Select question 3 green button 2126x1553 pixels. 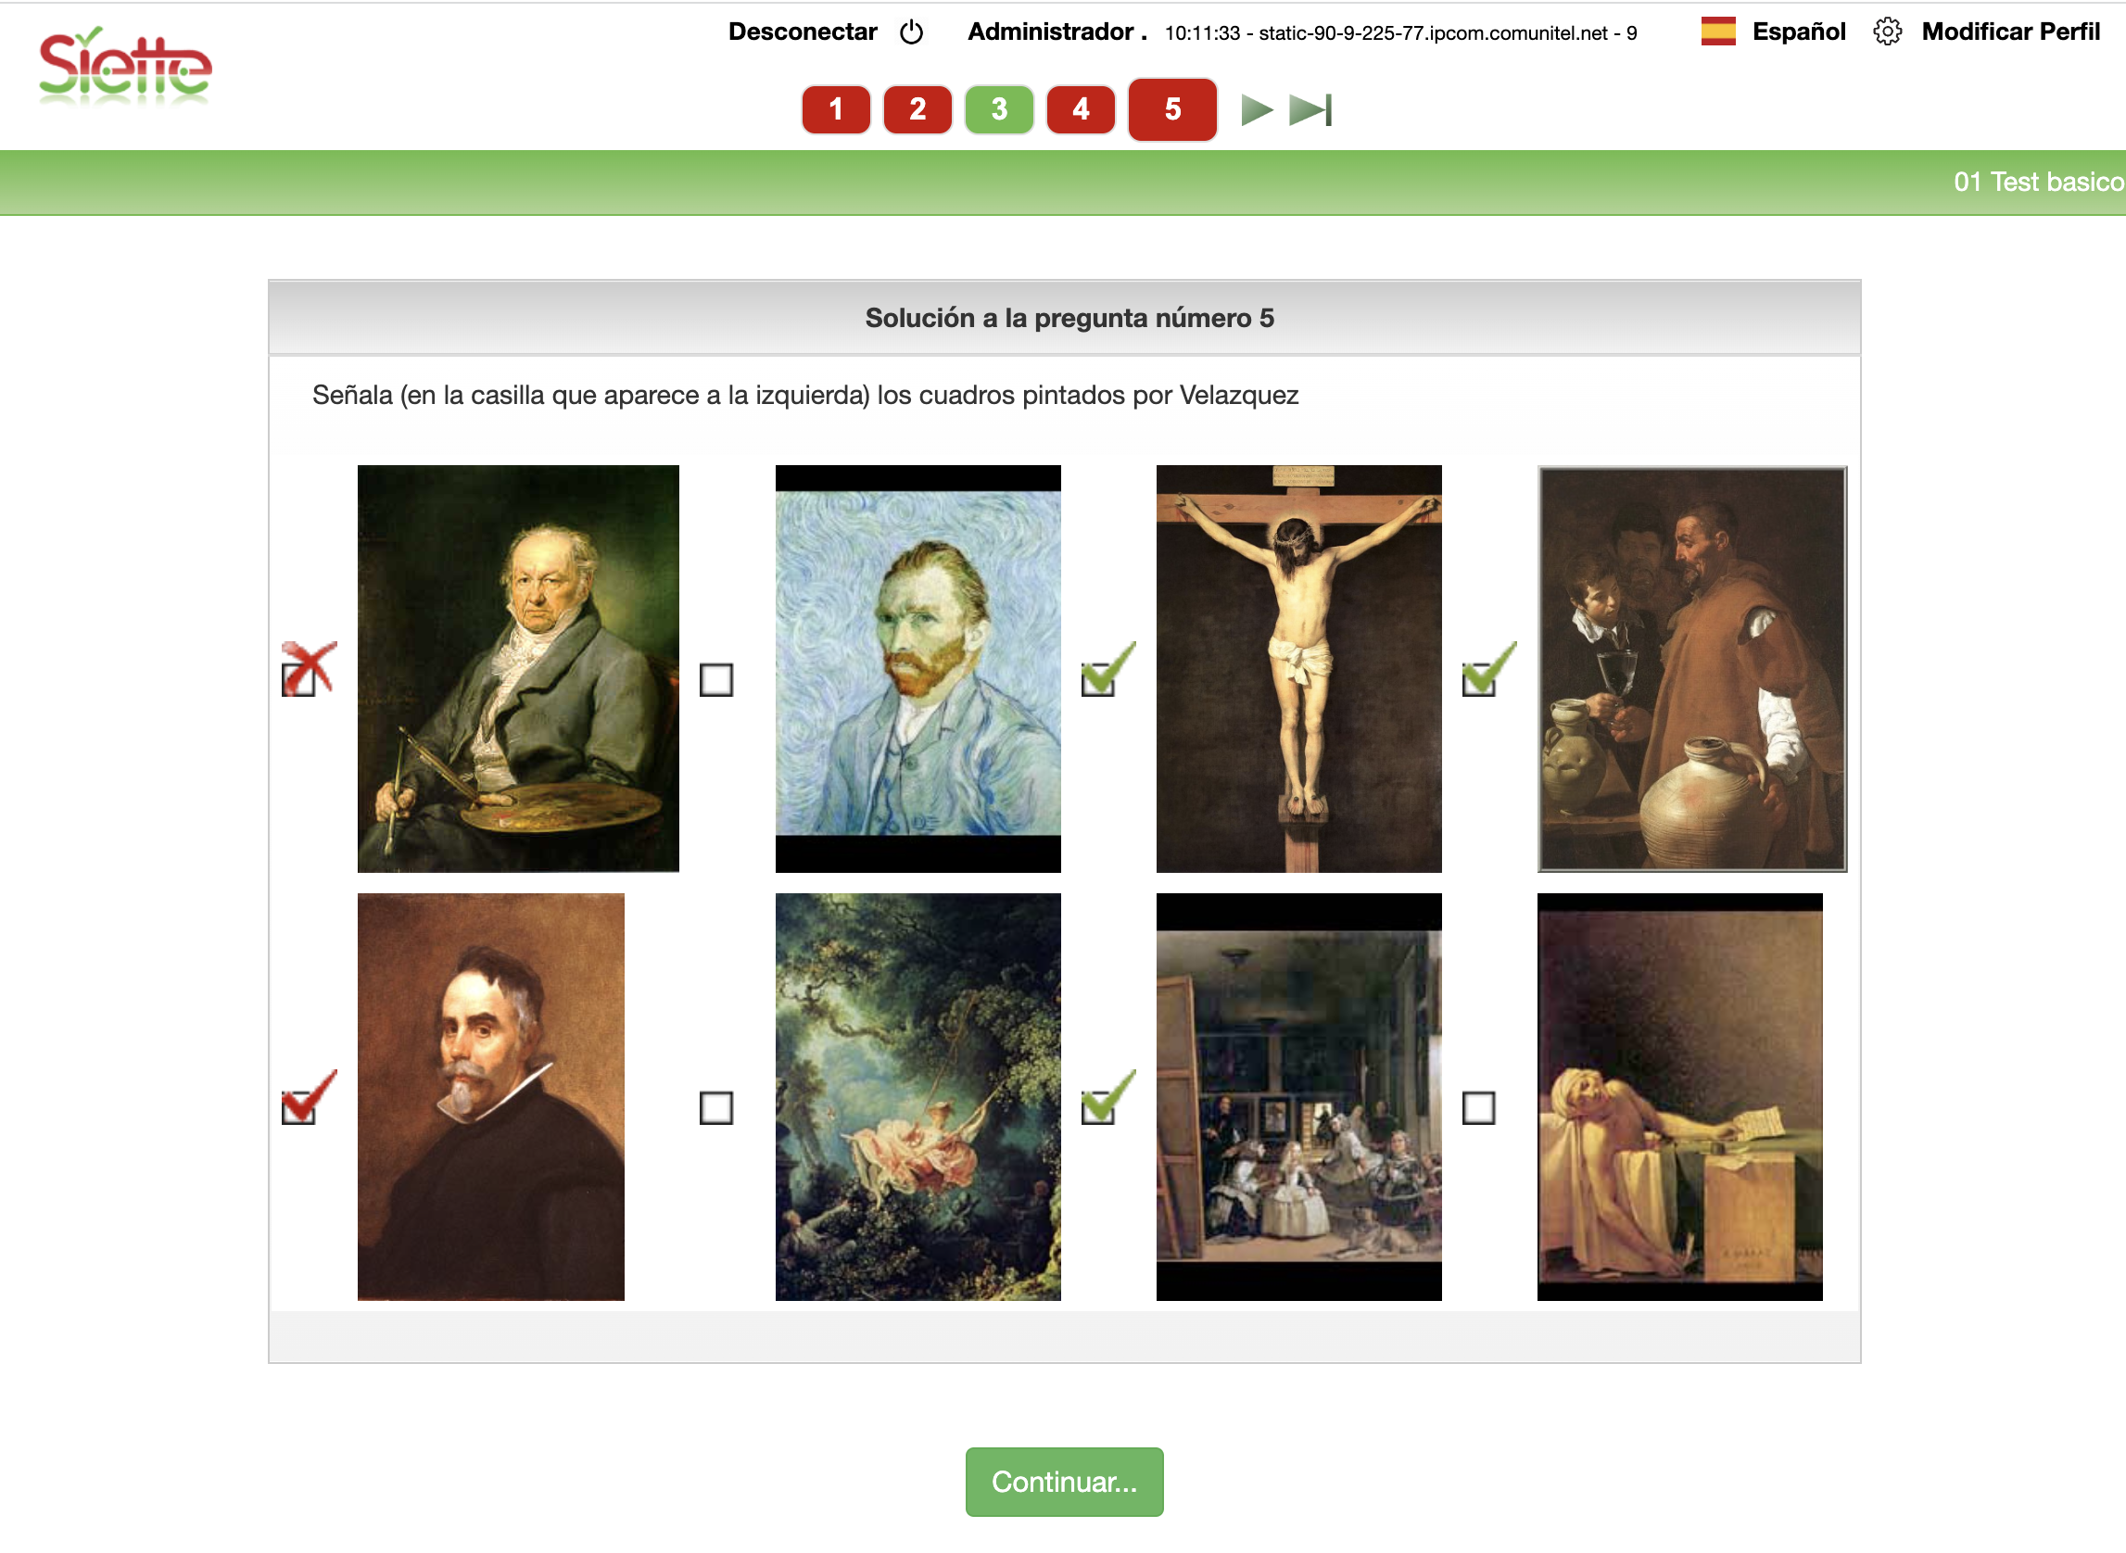click(1000, 109)
